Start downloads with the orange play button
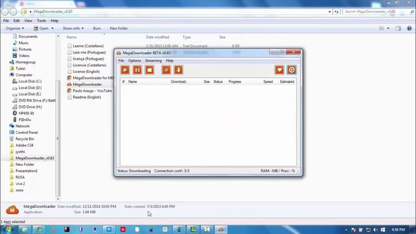Image resolution: width=416 pixels, height=234 pixels. 125,70
